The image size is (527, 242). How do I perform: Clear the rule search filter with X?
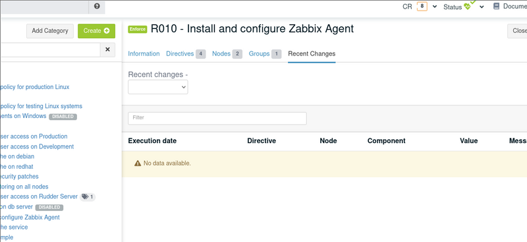click(x=107, y=49)
